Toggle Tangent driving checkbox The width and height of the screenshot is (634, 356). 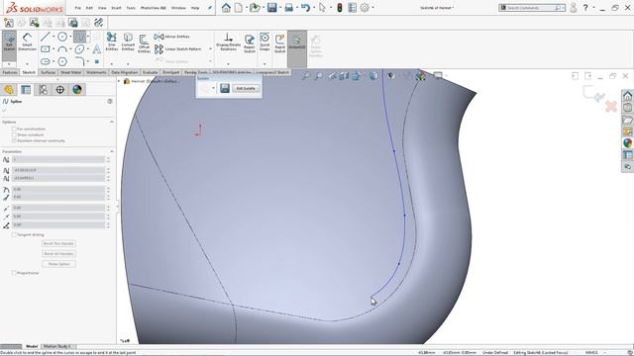[x=14, y=234]
